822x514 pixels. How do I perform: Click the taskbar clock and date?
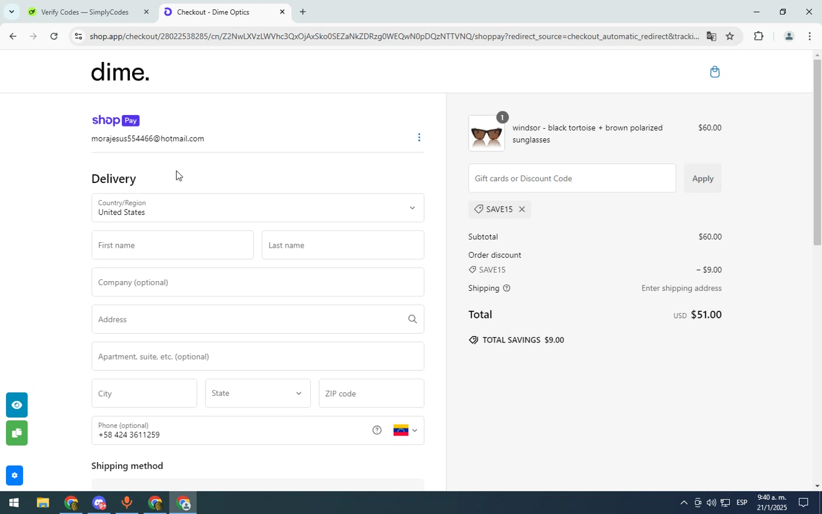tap(772, 502)
